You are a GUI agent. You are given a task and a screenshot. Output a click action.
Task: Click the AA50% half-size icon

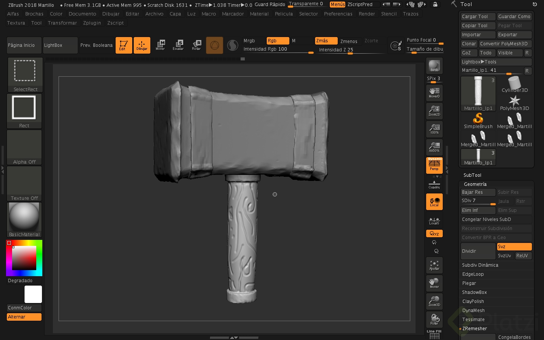[x=434, y=147]
